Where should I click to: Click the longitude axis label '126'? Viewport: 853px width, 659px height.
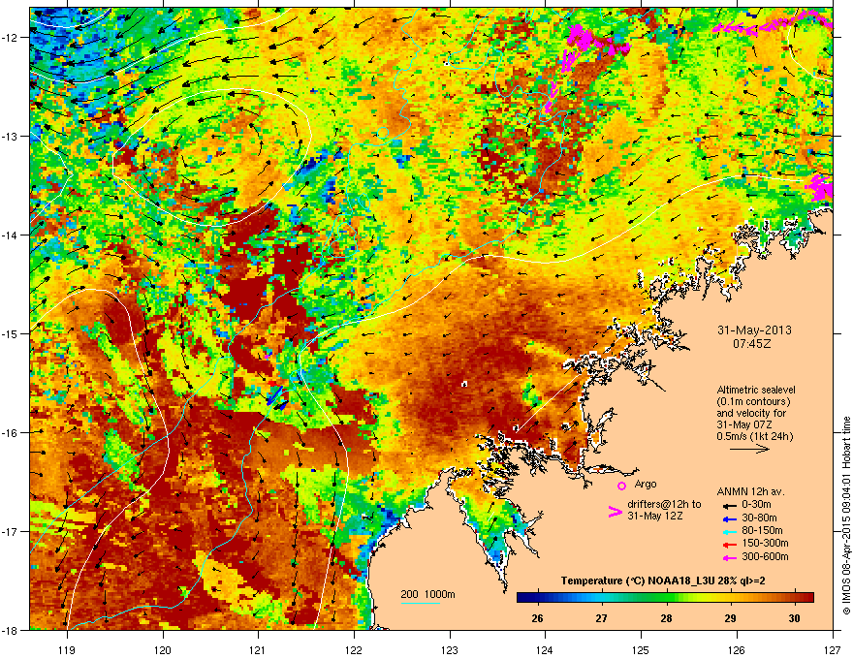coord(737,649)
